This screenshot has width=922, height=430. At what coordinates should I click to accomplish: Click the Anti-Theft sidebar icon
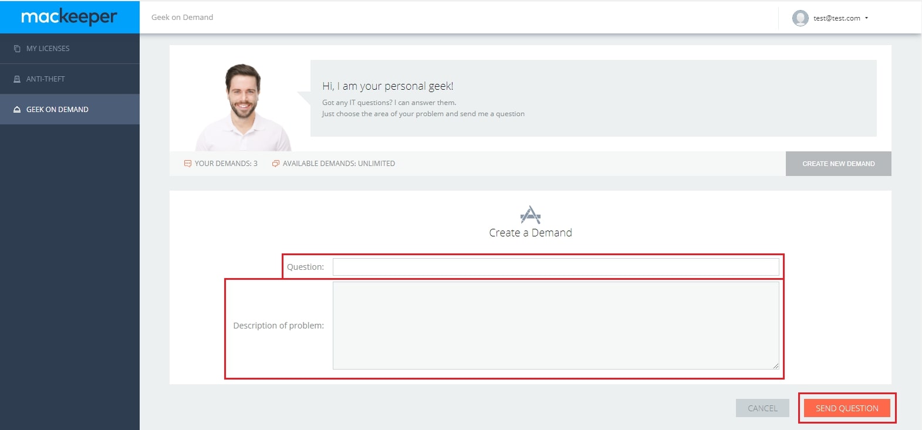pyautogui.click(x=17, y=79)
